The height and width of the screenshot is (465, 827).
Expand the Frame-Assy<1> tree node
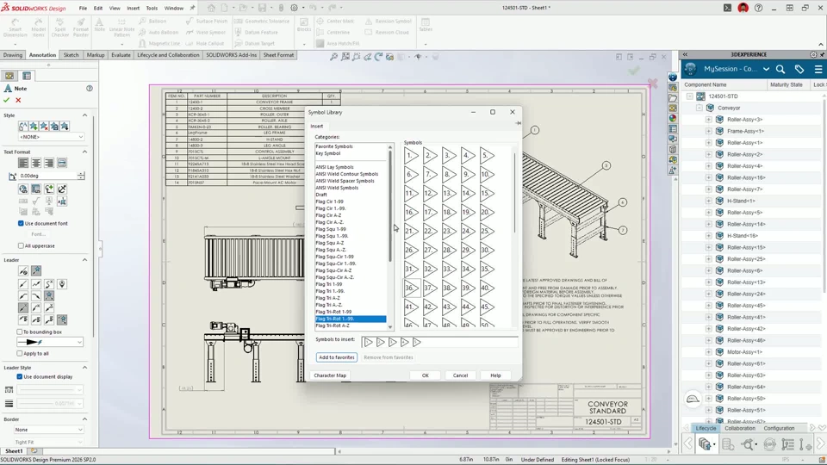point(708,131)
